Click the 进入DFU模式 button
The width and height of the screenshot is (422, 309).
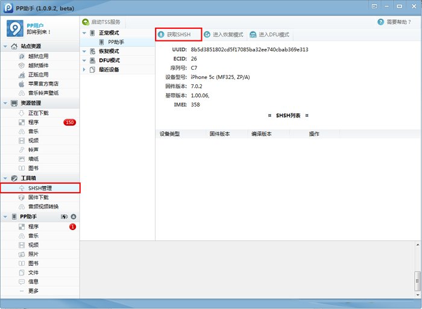click(x=270, y=34)
